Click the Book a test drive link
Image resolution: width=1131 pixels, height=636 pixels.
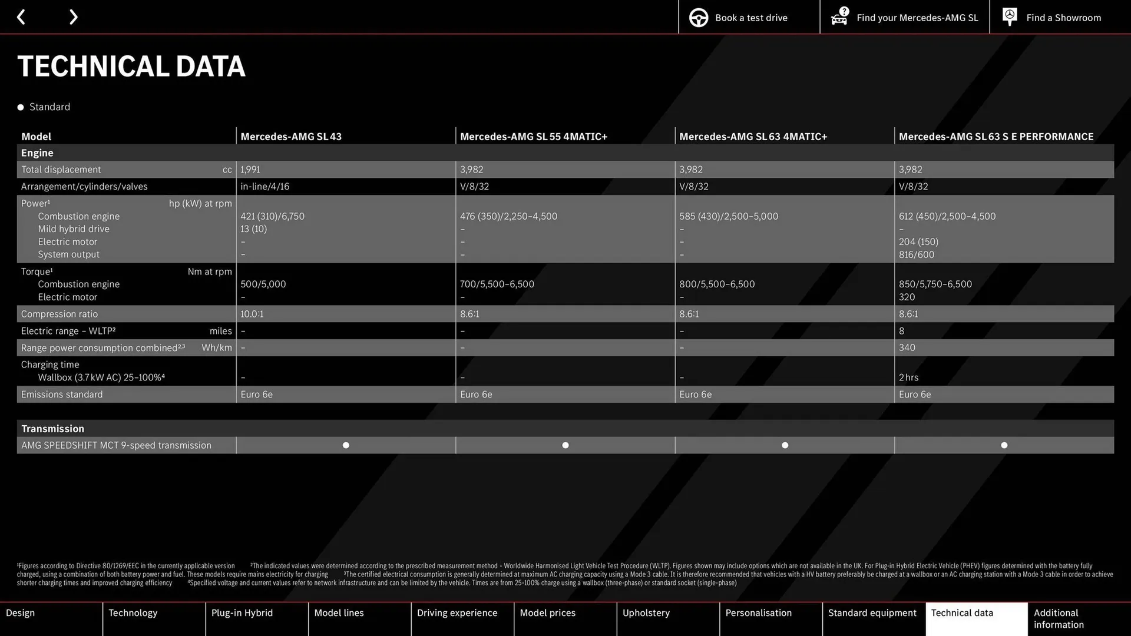tap(750, 17)
